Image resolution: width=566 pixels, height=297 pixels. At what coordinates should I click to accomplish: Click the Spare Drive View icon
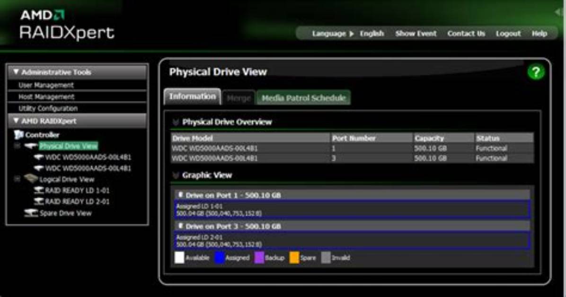coord(31,213)
